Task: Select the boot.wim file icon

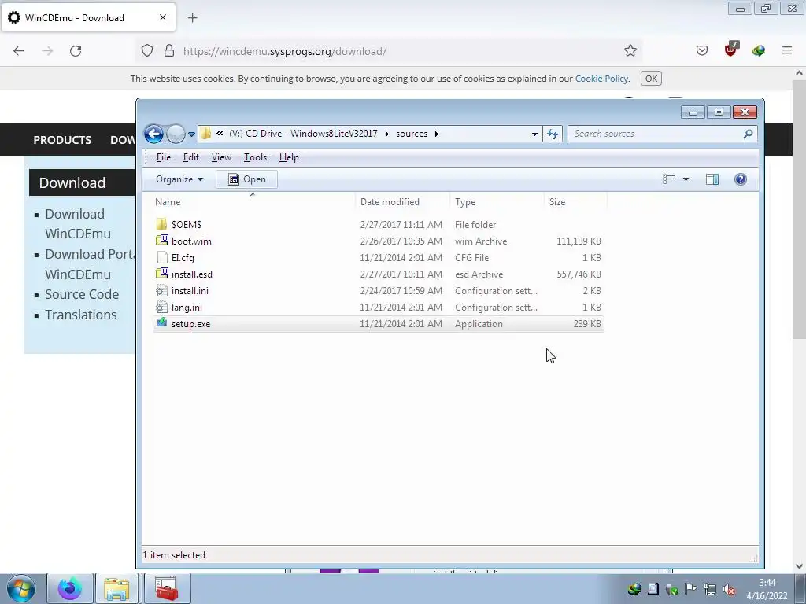Action: (x=162, y=241)
